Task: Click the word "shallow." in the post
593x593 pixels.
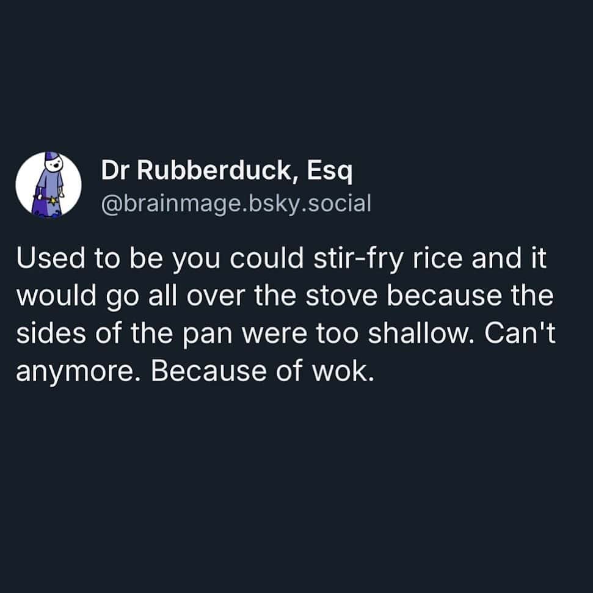Action: 421,334
